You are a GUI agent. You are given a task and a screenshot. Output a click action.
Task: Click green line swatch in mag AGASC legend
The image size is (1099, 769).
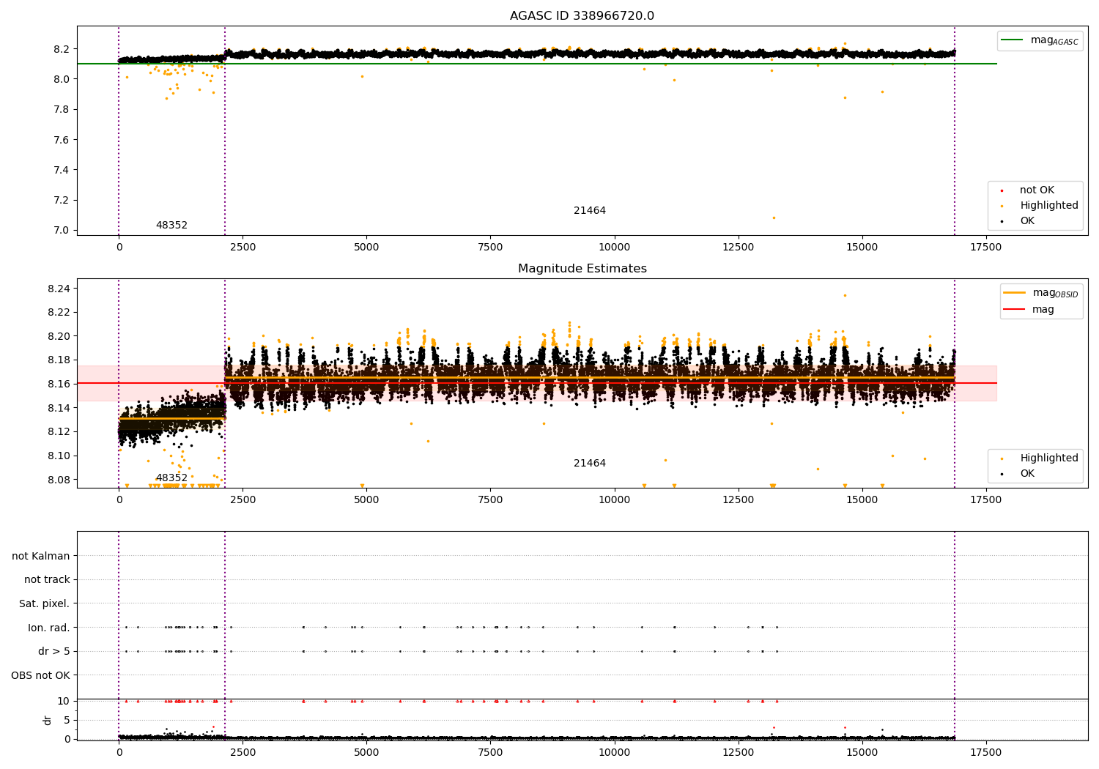(x=1013, y=40)
